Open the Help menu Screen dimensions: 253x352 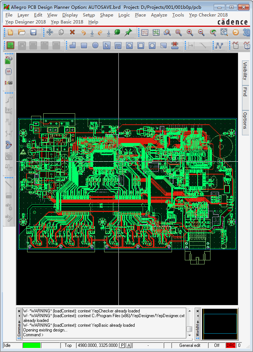[93, 22]
